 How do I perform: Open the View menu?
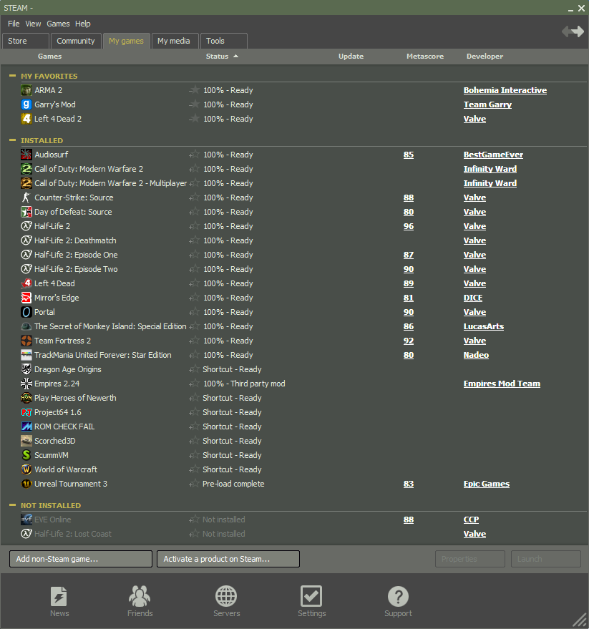(x=34, y=24)
